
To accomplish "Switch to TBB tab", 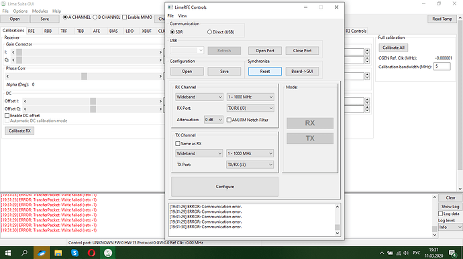I will pyautogui.click(x=81, y=31).
